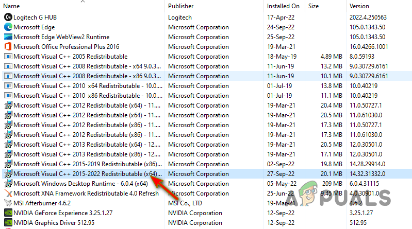Click the Visual C++ 2013 x64 row icon

coord(8,144)
